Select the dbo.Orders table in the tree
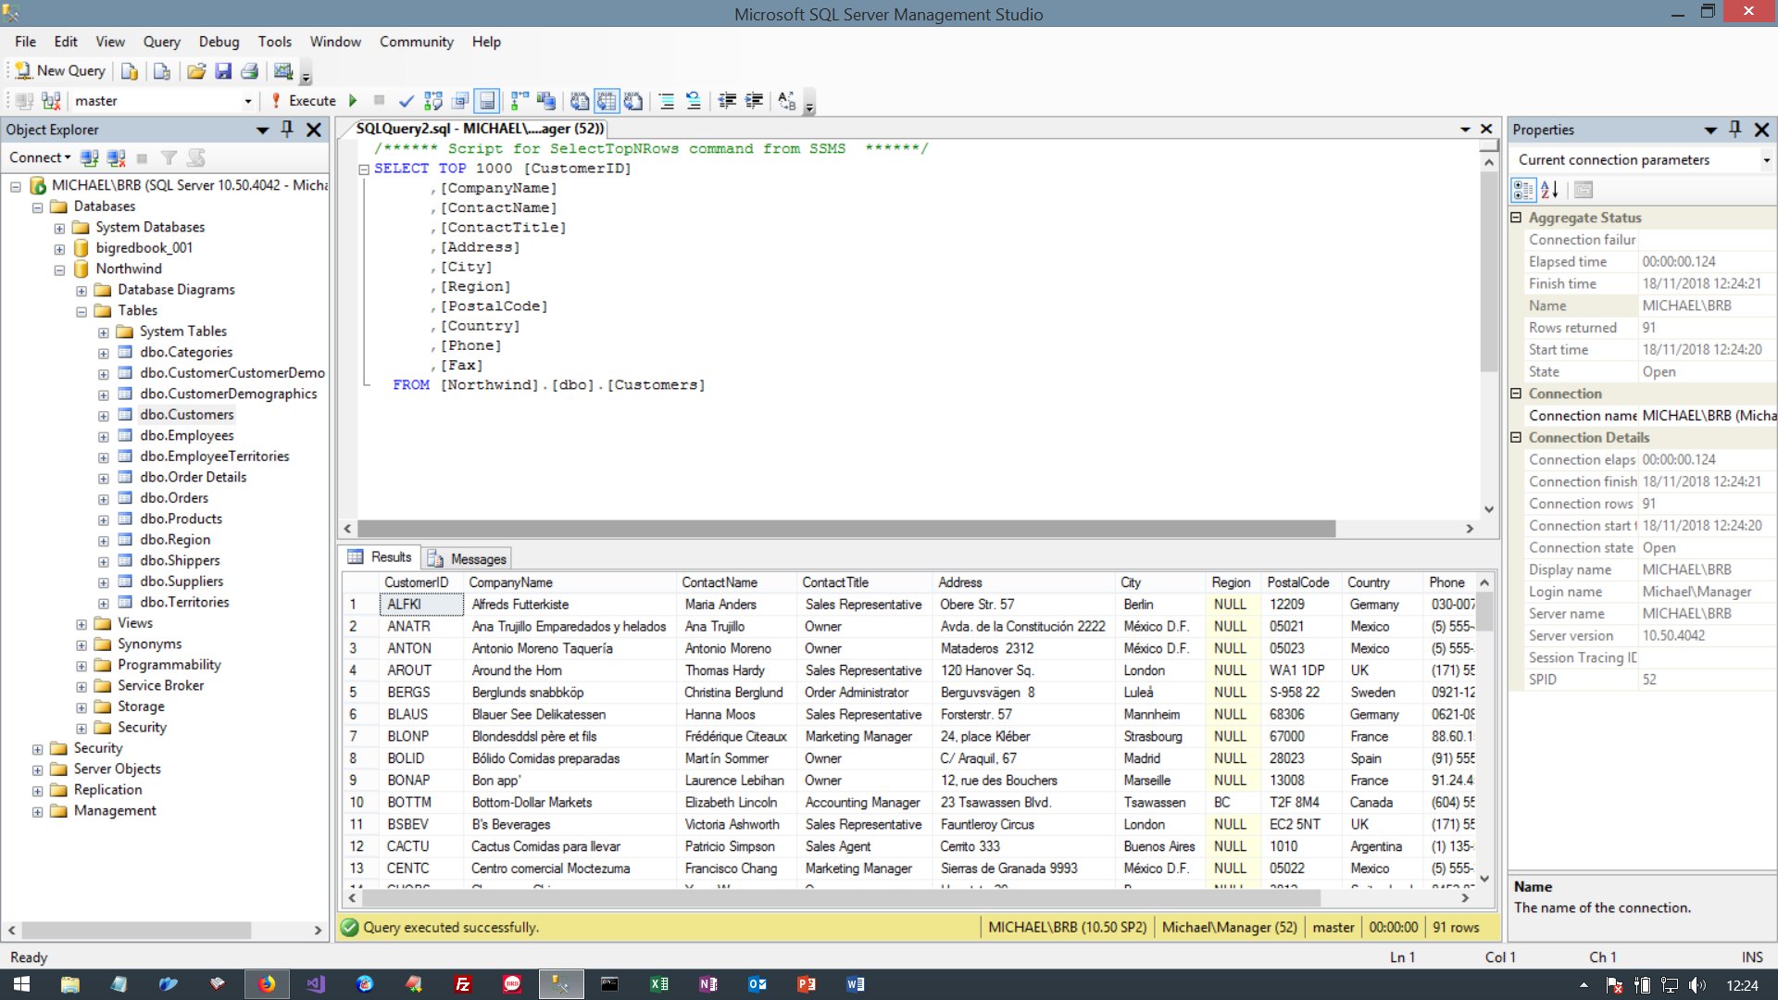 (174, 498)
